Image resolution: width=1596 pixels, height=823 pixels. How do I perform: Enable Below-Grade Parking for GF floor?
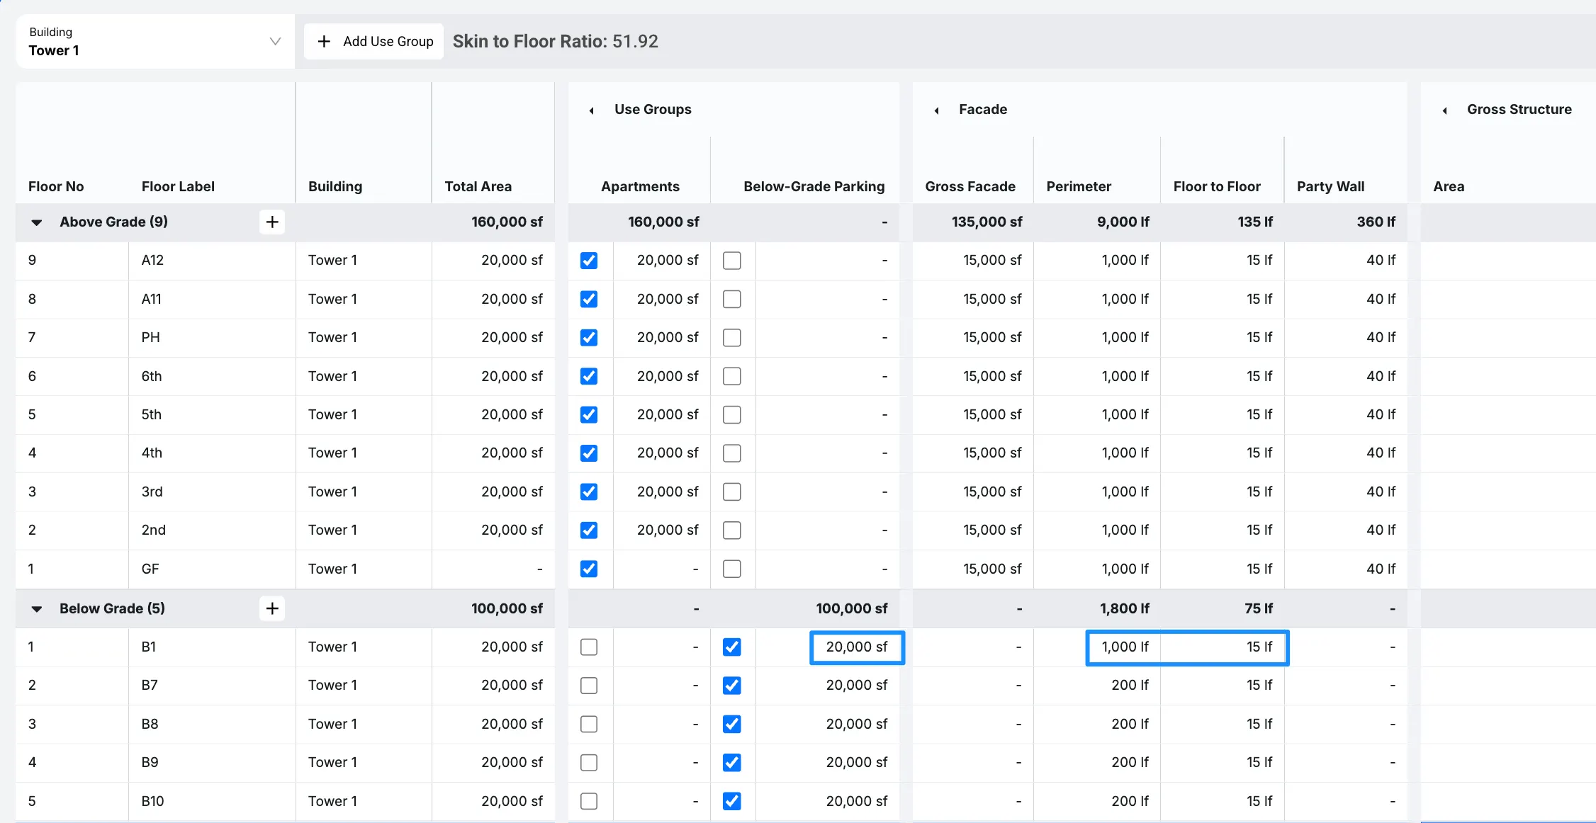pyautogui.click(x=732, y=569)
